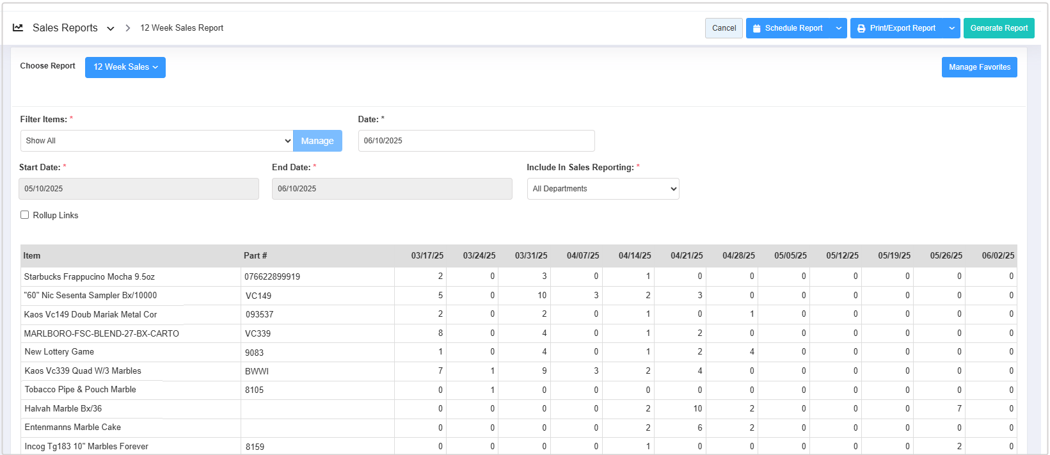The height and width of the screenshot is (455, 1050).
Task: Click the Sales Reports chart icon
Action: 18,28
